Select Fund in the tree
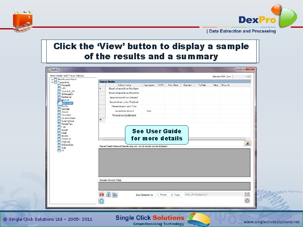Viewport: 303px width, 227px height. (x=64, y=127)
